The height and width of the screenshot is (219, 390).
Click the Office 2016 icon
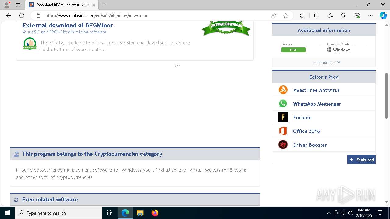(283, 131)
